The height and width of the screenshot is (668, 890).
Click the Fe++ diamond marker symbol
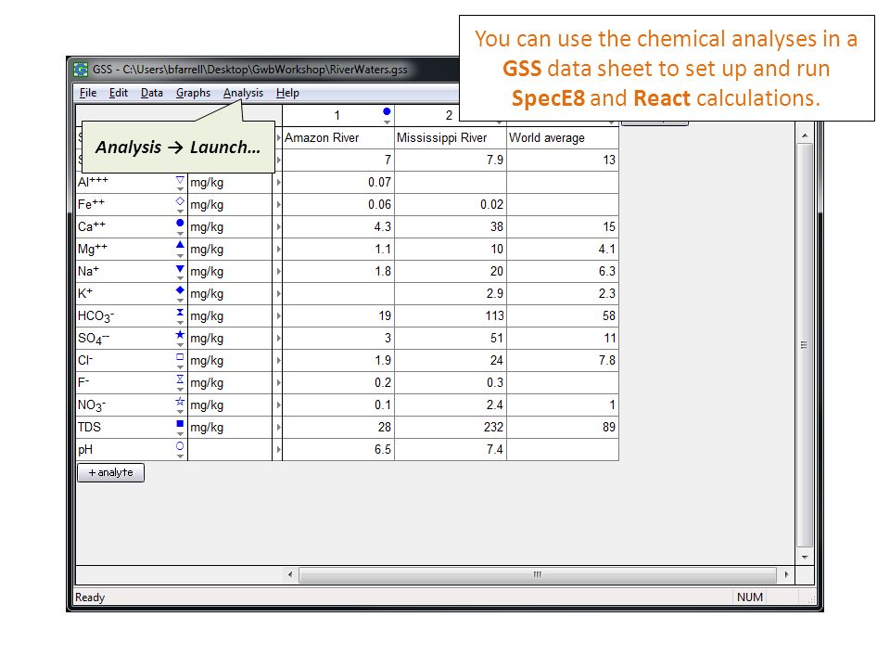(x=180, y=201)
